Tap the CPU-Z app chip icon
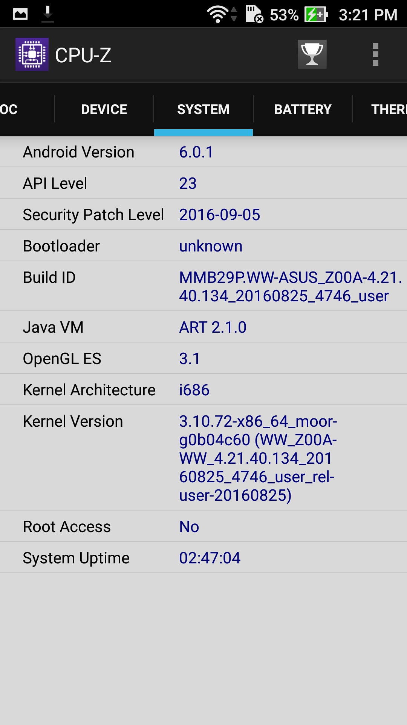 click(x=32, y=54)
